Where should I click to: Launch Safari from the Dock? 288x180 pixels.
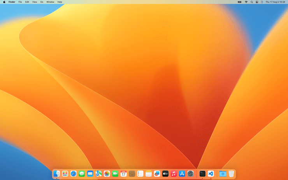(74, 173)
